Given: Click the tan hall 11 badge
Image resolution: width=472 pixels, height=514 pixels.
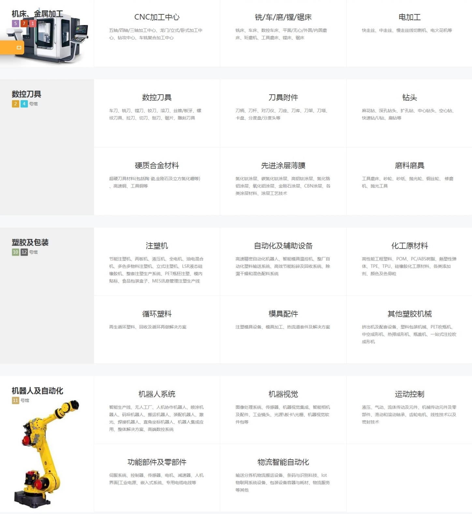Looking at the screenshot, I should click(15, 401).
